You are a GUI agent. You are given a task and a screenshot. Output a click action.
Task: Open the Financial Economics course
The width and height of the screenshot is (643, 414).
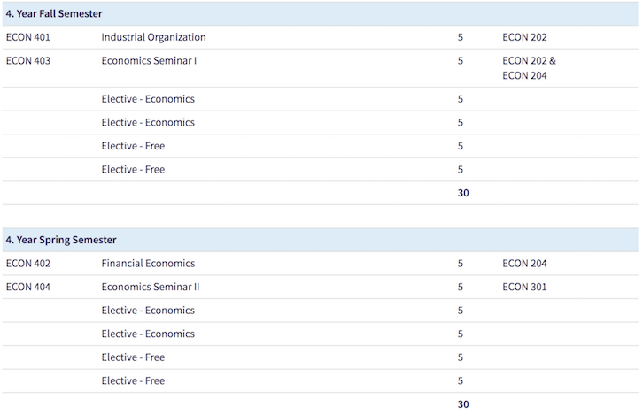148,264
